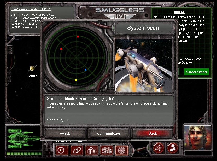
Task: Open the cargo buildings icon
Action: pyautogui.click(x=92, y=150)
